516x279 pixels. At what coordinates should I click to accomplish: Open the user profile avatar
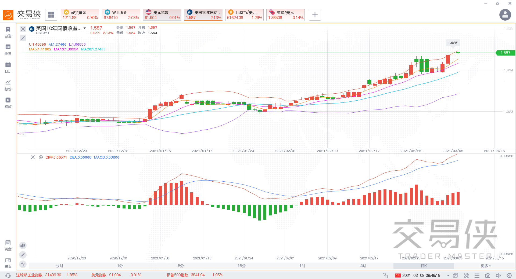coord(505,15)
